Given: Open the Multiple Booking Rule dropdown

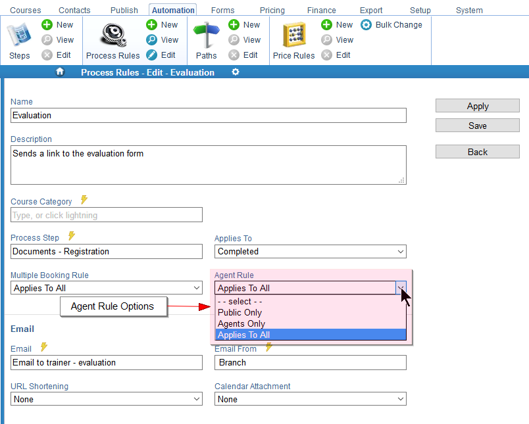Looking at the screenshot, I should (107, 288).
